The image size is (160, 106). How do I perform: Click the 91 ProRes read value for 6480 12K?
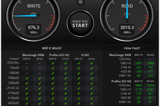pos(150,102)
